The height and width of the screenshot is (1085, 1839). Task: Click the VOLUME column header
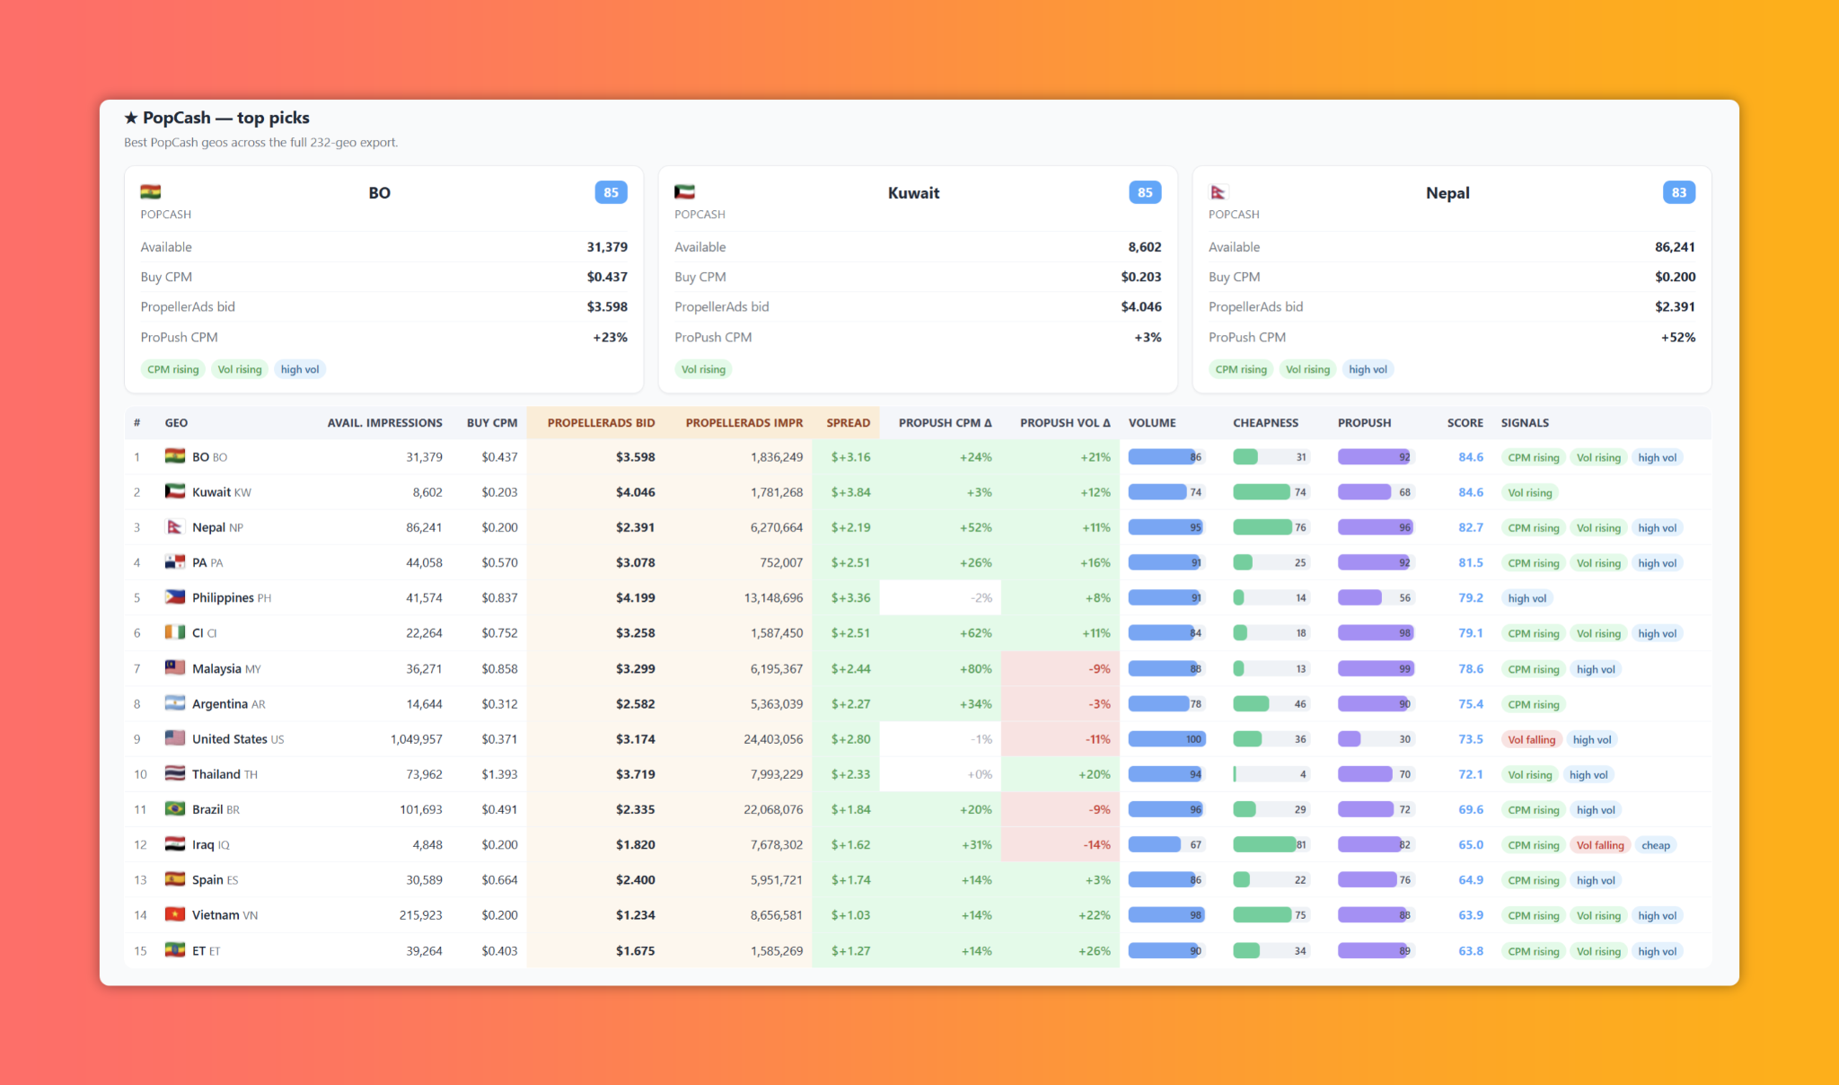click(x=1152, y=423)
